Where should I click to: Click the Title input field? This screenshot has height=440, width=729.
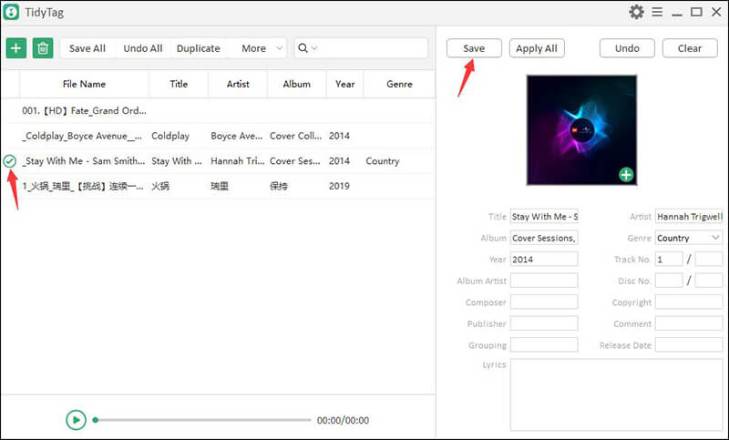tap(544, 217)
